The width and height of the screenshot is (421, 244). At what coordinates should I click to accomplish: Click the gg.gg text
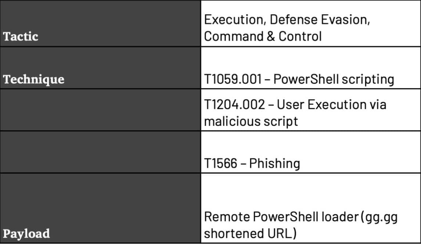point(379,217)
